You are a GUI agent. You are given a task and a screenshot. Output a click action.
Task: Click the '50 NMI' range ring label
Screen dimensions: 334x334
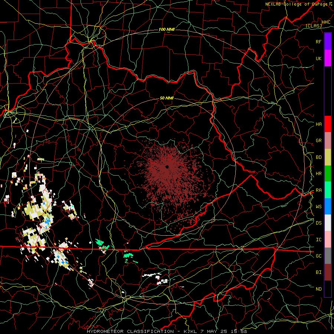167,98
